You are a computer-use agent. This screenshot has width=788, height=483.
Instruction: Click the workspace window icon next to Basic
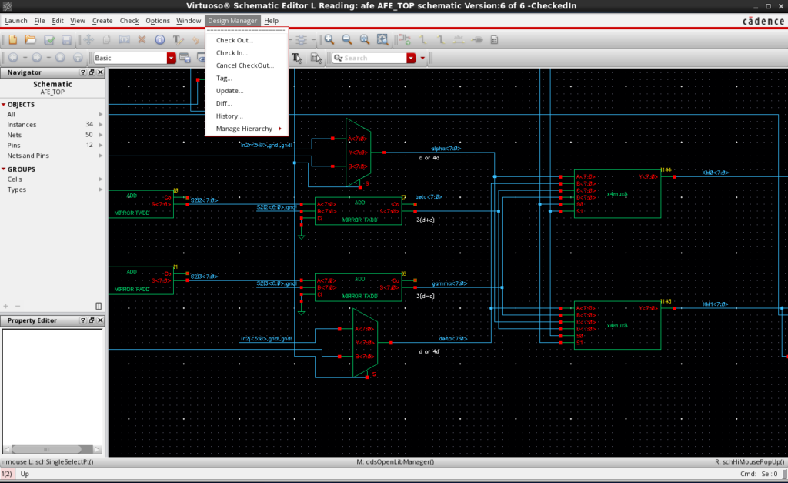click(185, 58)
